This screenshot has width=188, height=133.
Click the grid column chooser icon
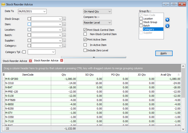pyautogui.click(x=4, y=75)
